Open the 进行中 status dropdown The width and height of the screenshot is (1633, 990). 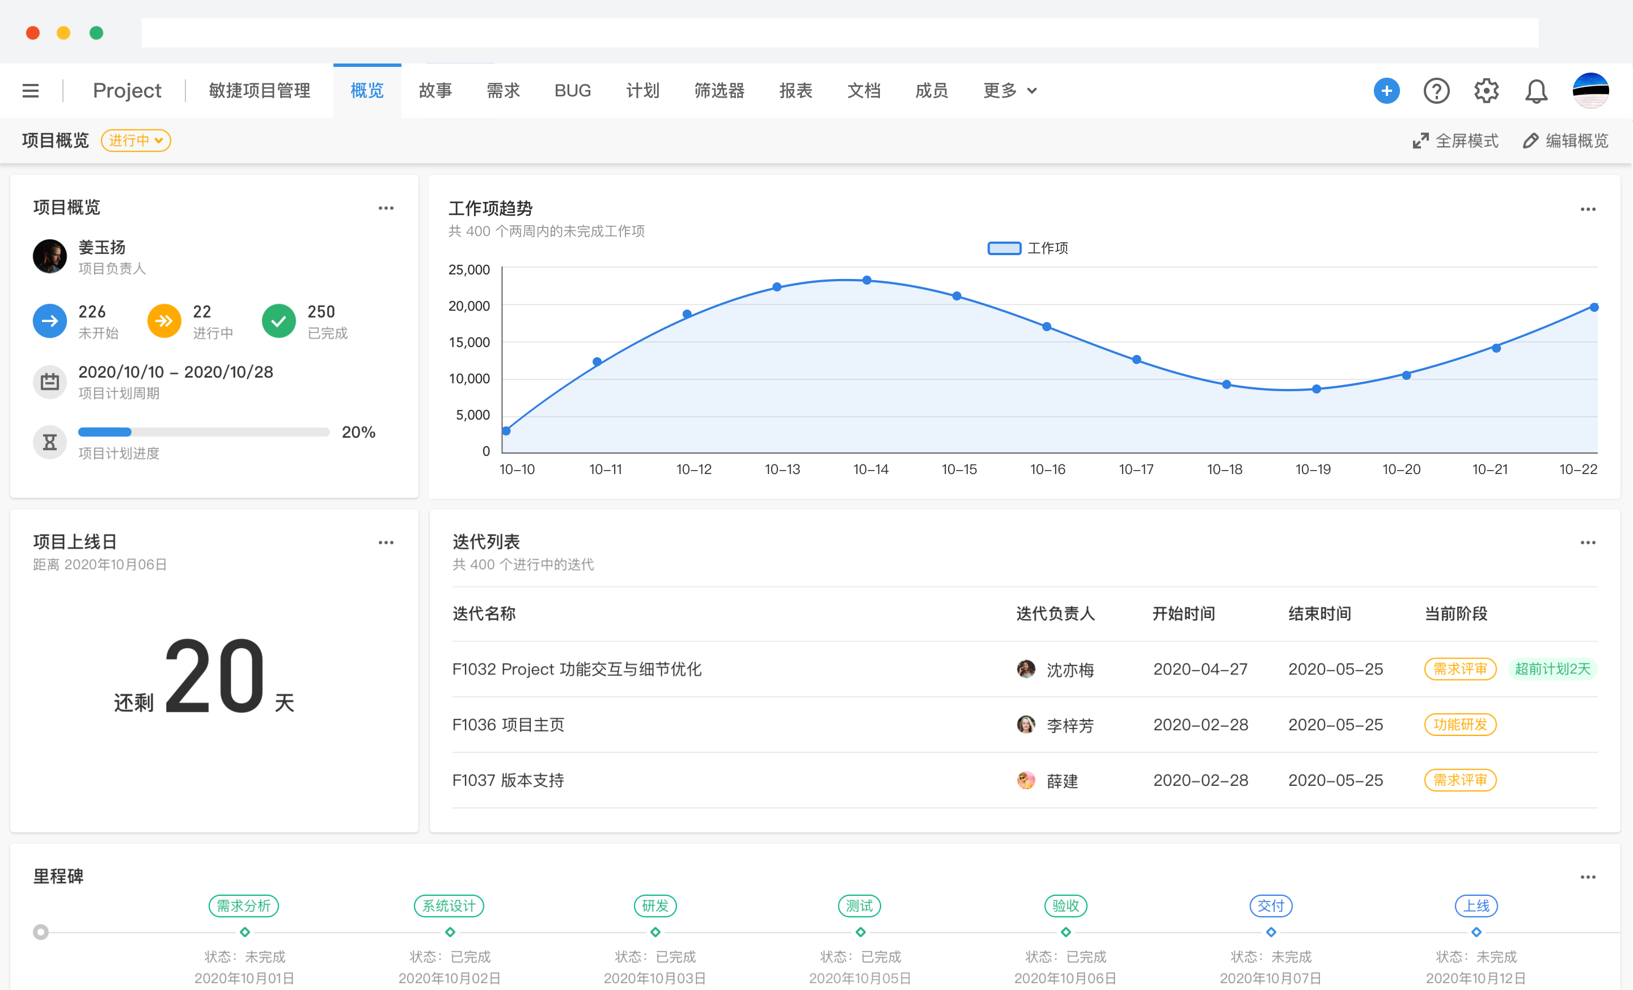point(136,141)
